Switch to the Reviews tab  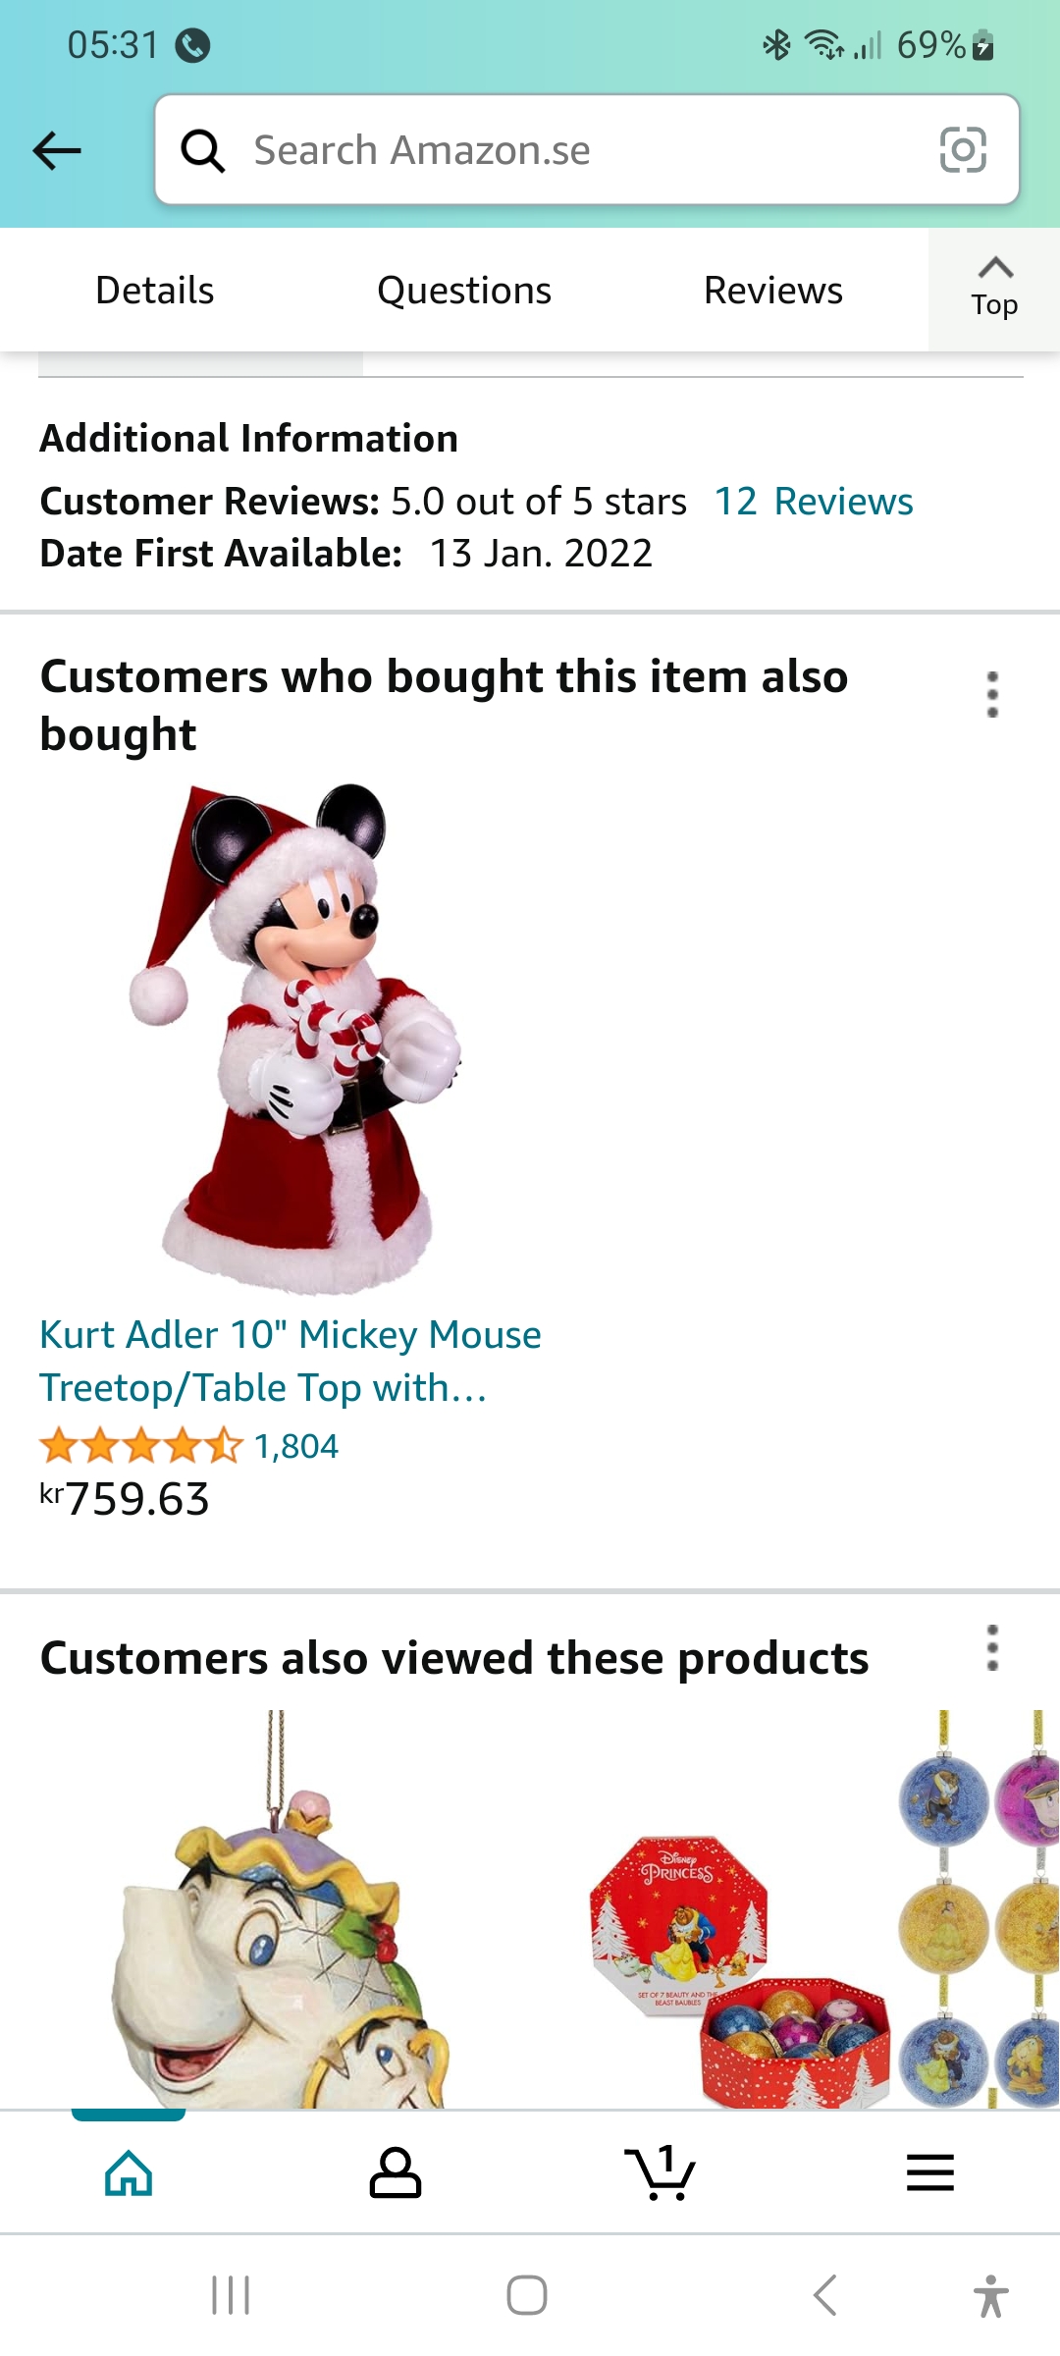point(773,291)
